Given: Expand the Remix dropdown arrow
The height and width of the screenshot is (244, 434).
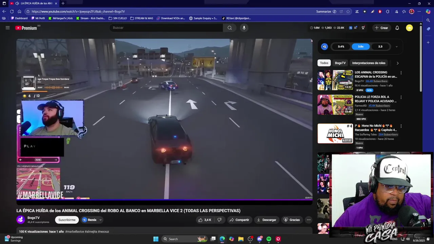Looking at the screenshot, I should (x=100, y=220).
